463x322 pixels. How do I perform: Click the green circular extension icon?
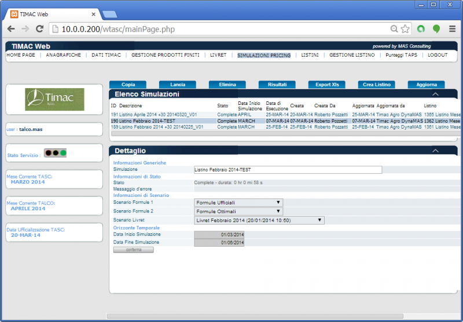click(x=421, y=28)
